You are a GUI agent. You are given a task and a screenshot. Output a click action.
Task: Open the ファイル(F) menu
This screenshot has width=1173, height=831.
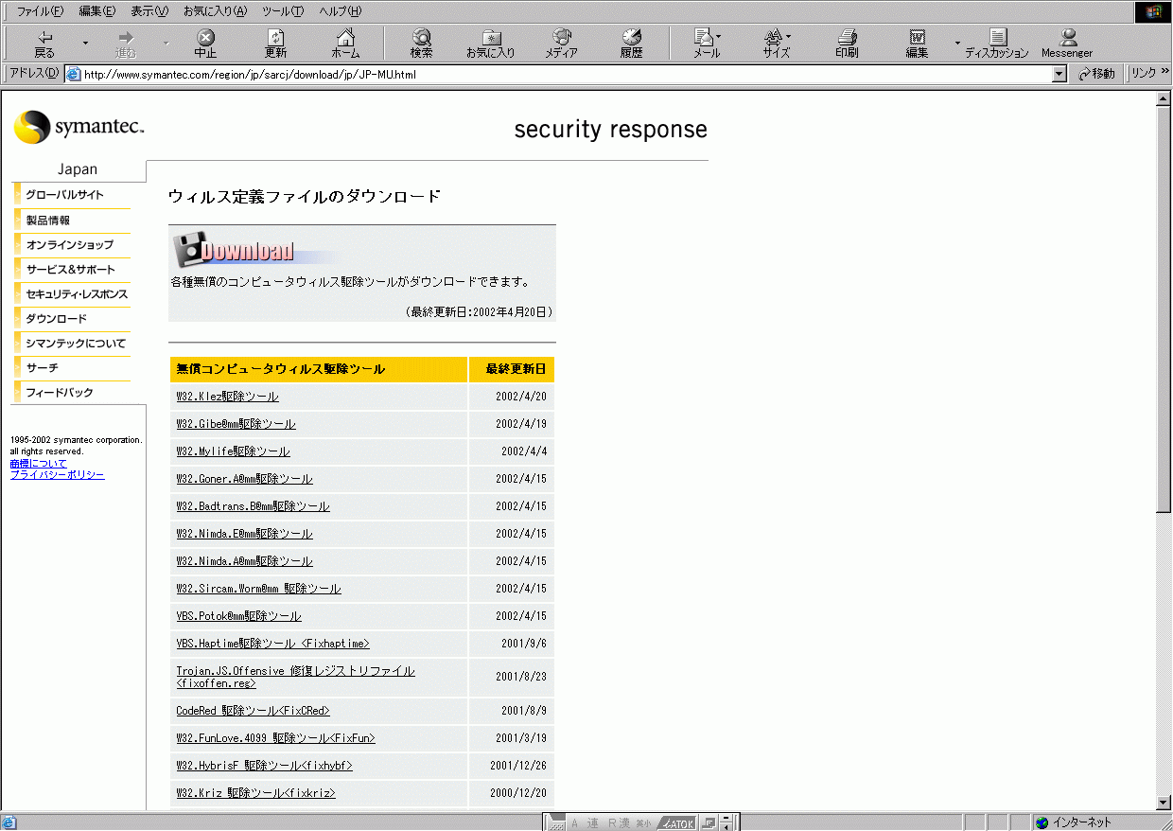41,11
